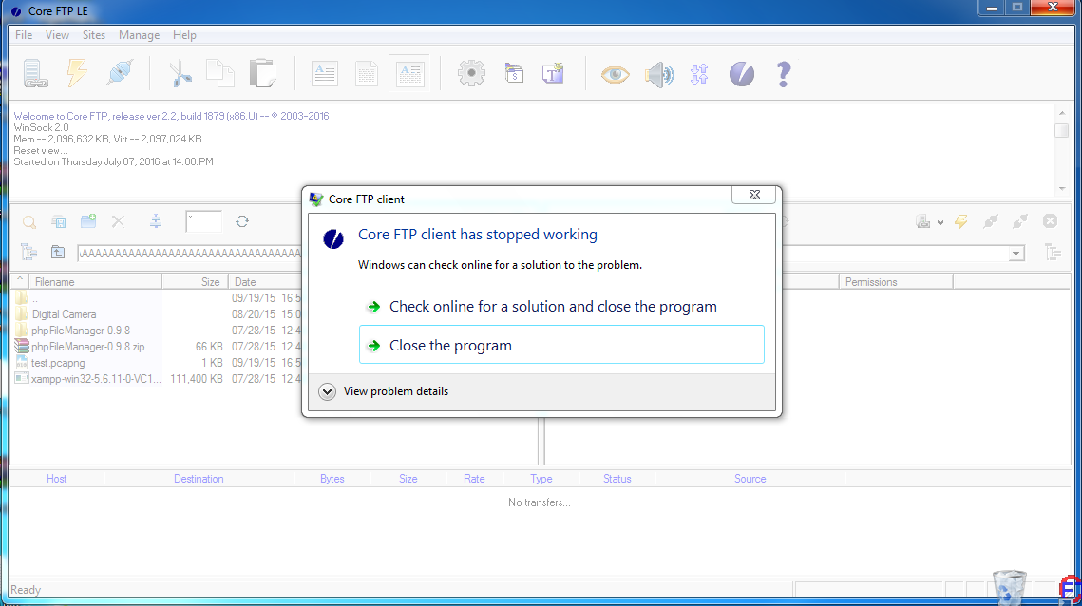Open the Sites menu

[x=94, y=35]
